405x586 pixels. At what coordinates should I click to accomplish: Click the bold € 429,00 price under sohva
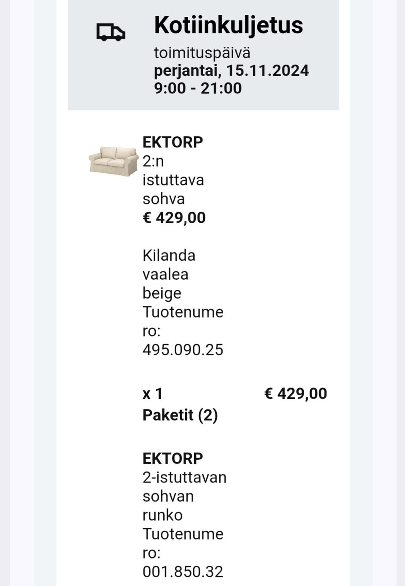(x=174, y=218)
